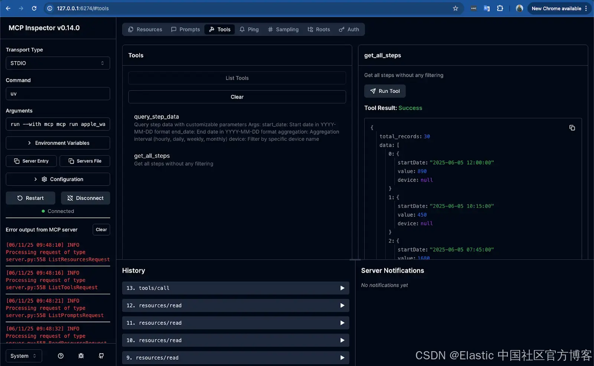Switch to the Ping tab
Image resolution: width=594 pixels, height=366 pixels.
click(x=249, y=29)
